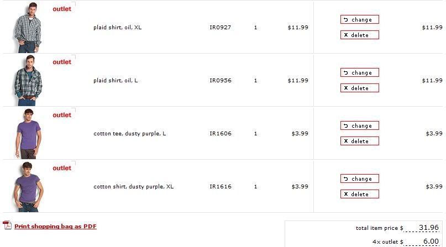
Task: Delete item IR1616 from the bag
Action: point(360,194)
